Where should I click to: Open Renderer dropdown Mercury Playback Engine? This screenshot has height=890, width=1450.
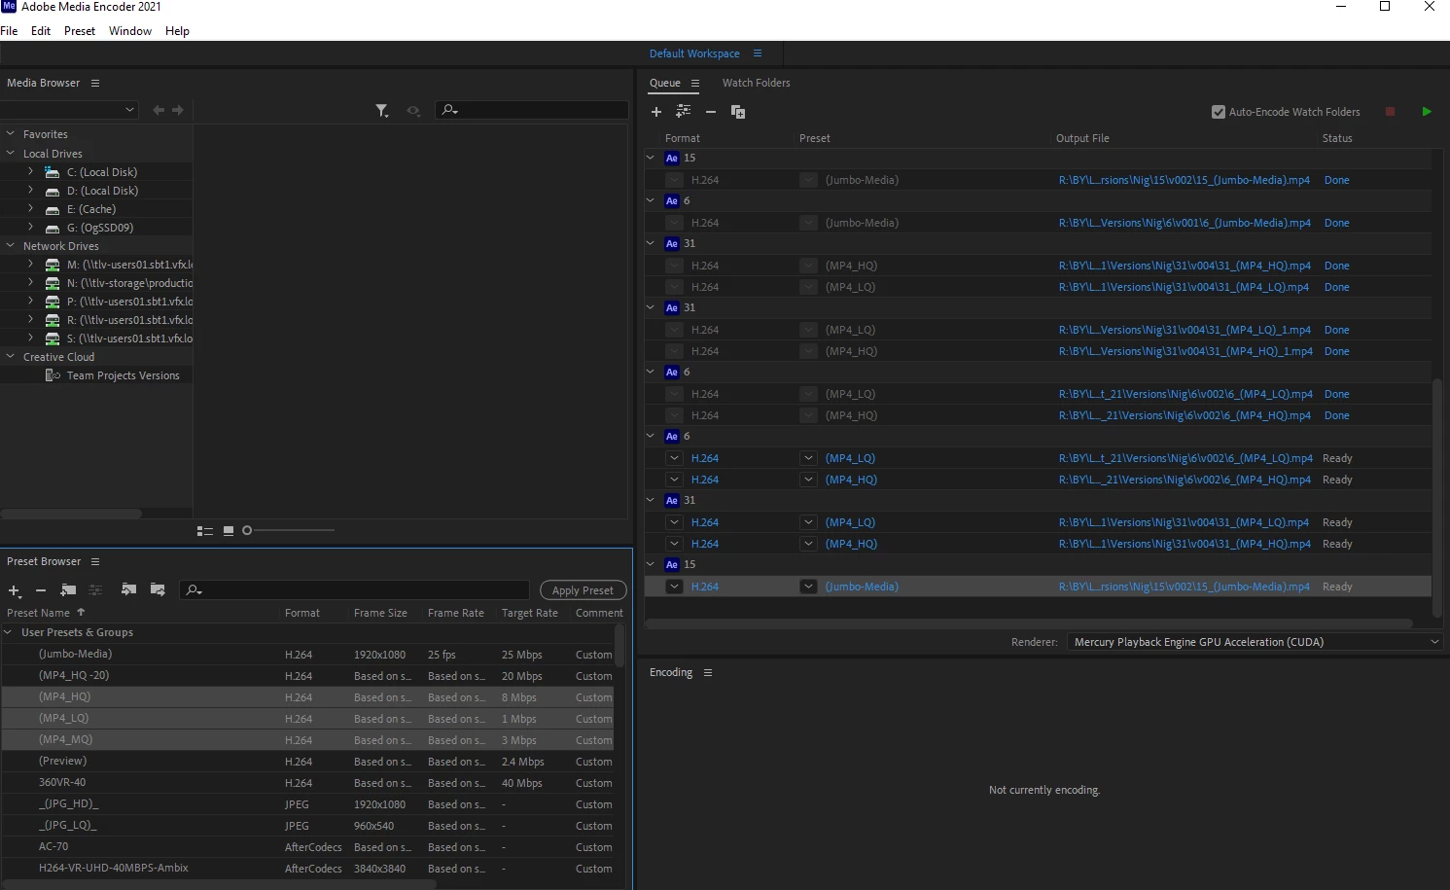click(x=1255, y=642)
